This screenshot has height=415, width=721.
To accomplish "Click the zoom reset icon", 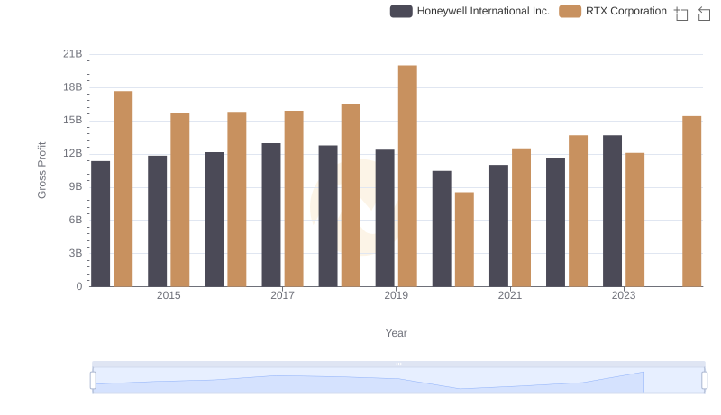I will tap(704, 14).
